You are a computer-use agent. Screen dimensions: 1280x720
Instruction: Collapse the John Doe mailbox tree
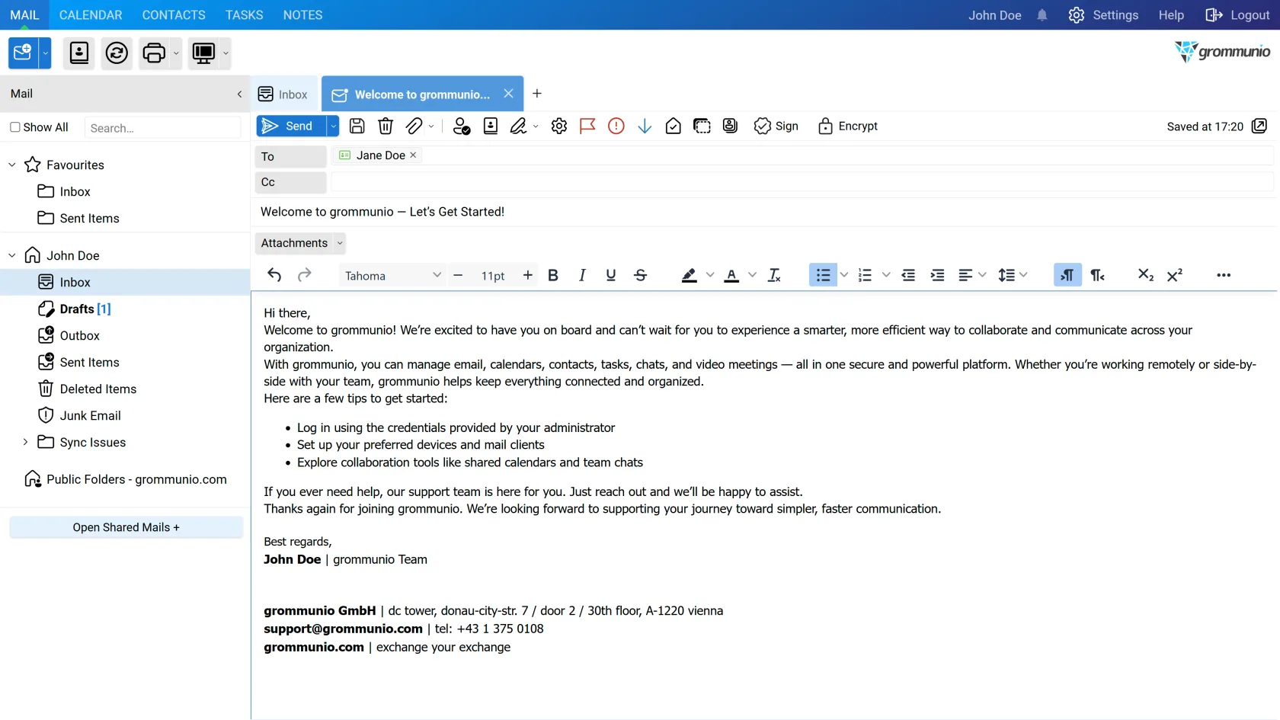(12, 255)
